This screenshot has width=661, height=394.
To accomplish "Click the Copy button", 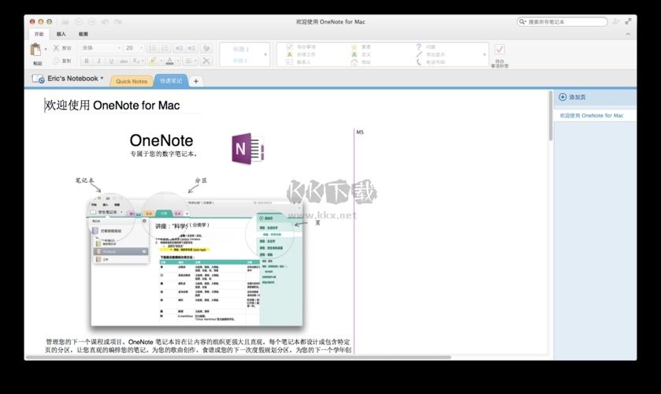I will click(61, 61).
